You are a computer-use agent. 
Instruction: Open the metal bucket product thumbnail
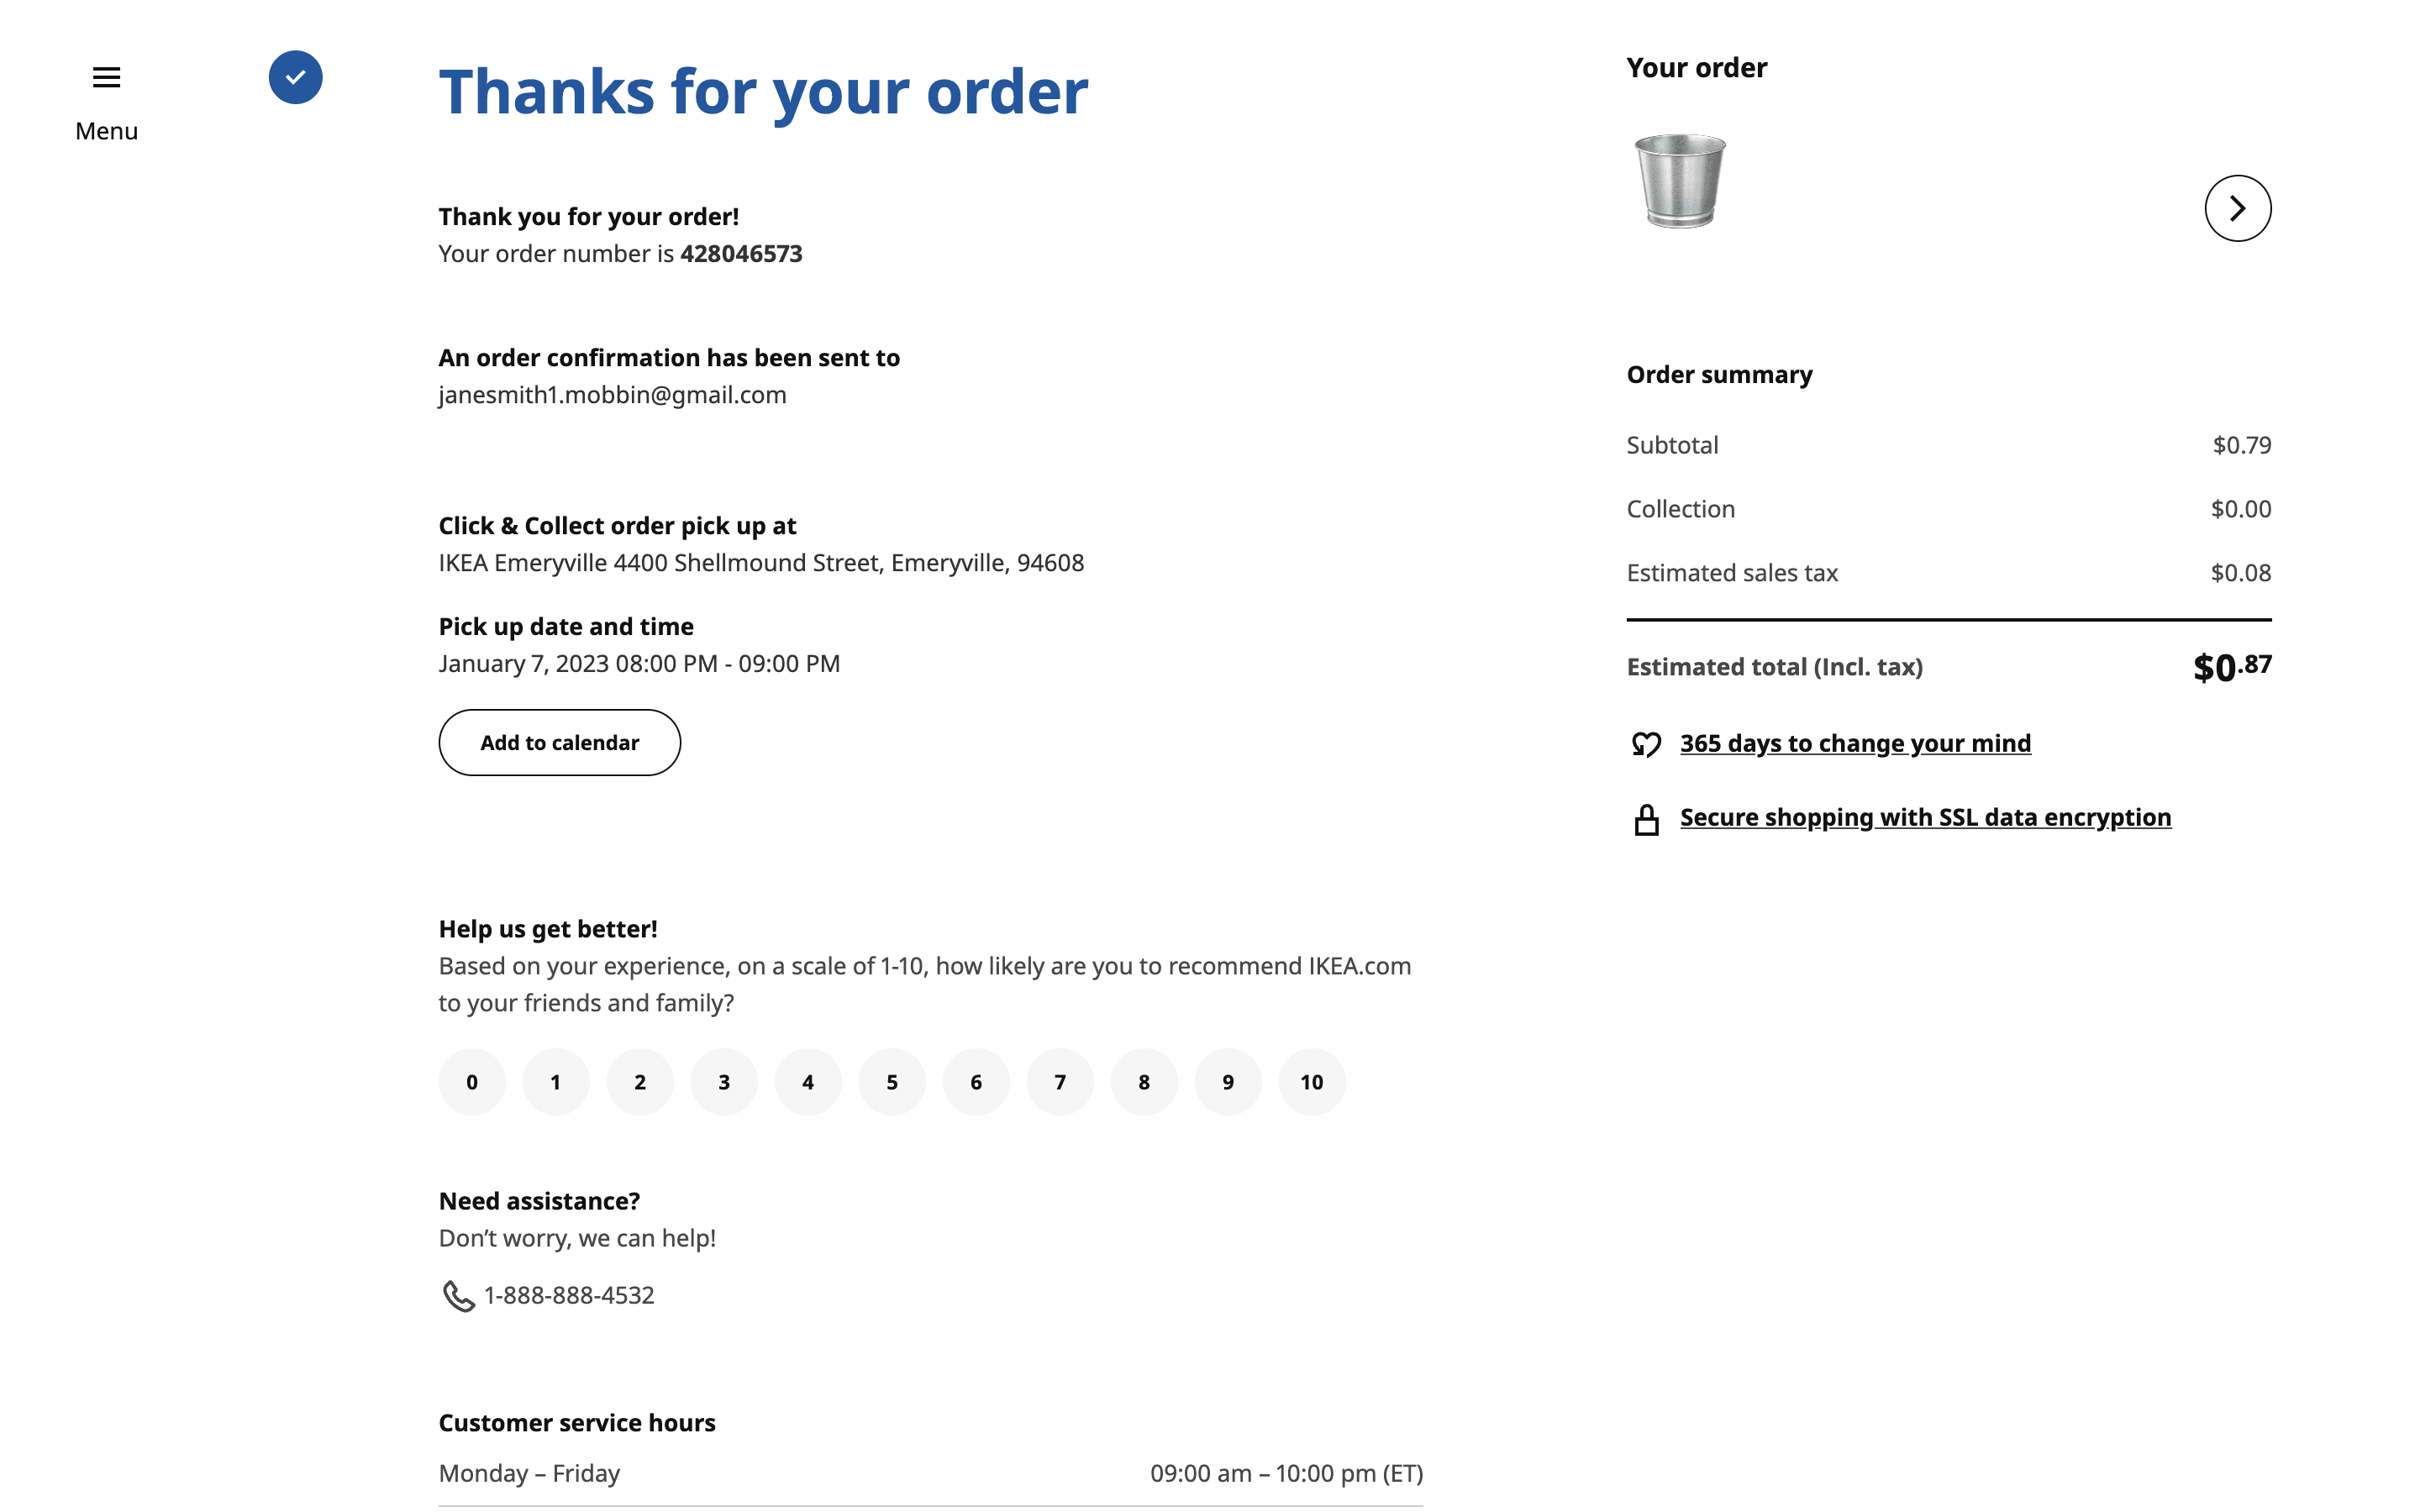(1680, 181)
